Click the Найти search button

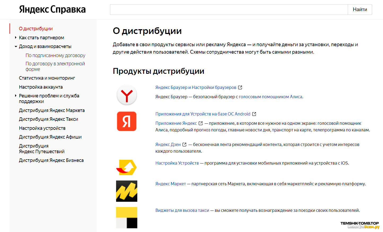(360, 10)
